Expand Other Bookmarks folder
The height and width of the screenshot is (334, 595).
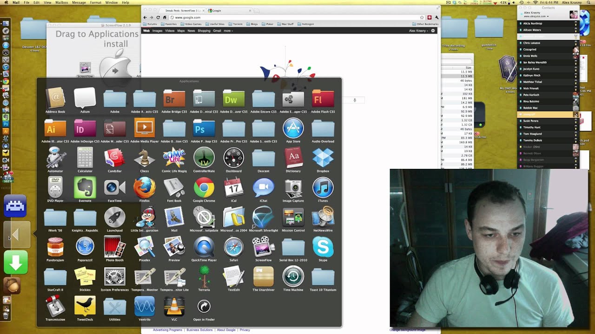425,24
